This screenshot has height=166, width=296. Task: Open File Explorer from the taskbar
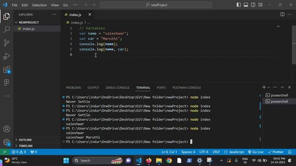159,160
